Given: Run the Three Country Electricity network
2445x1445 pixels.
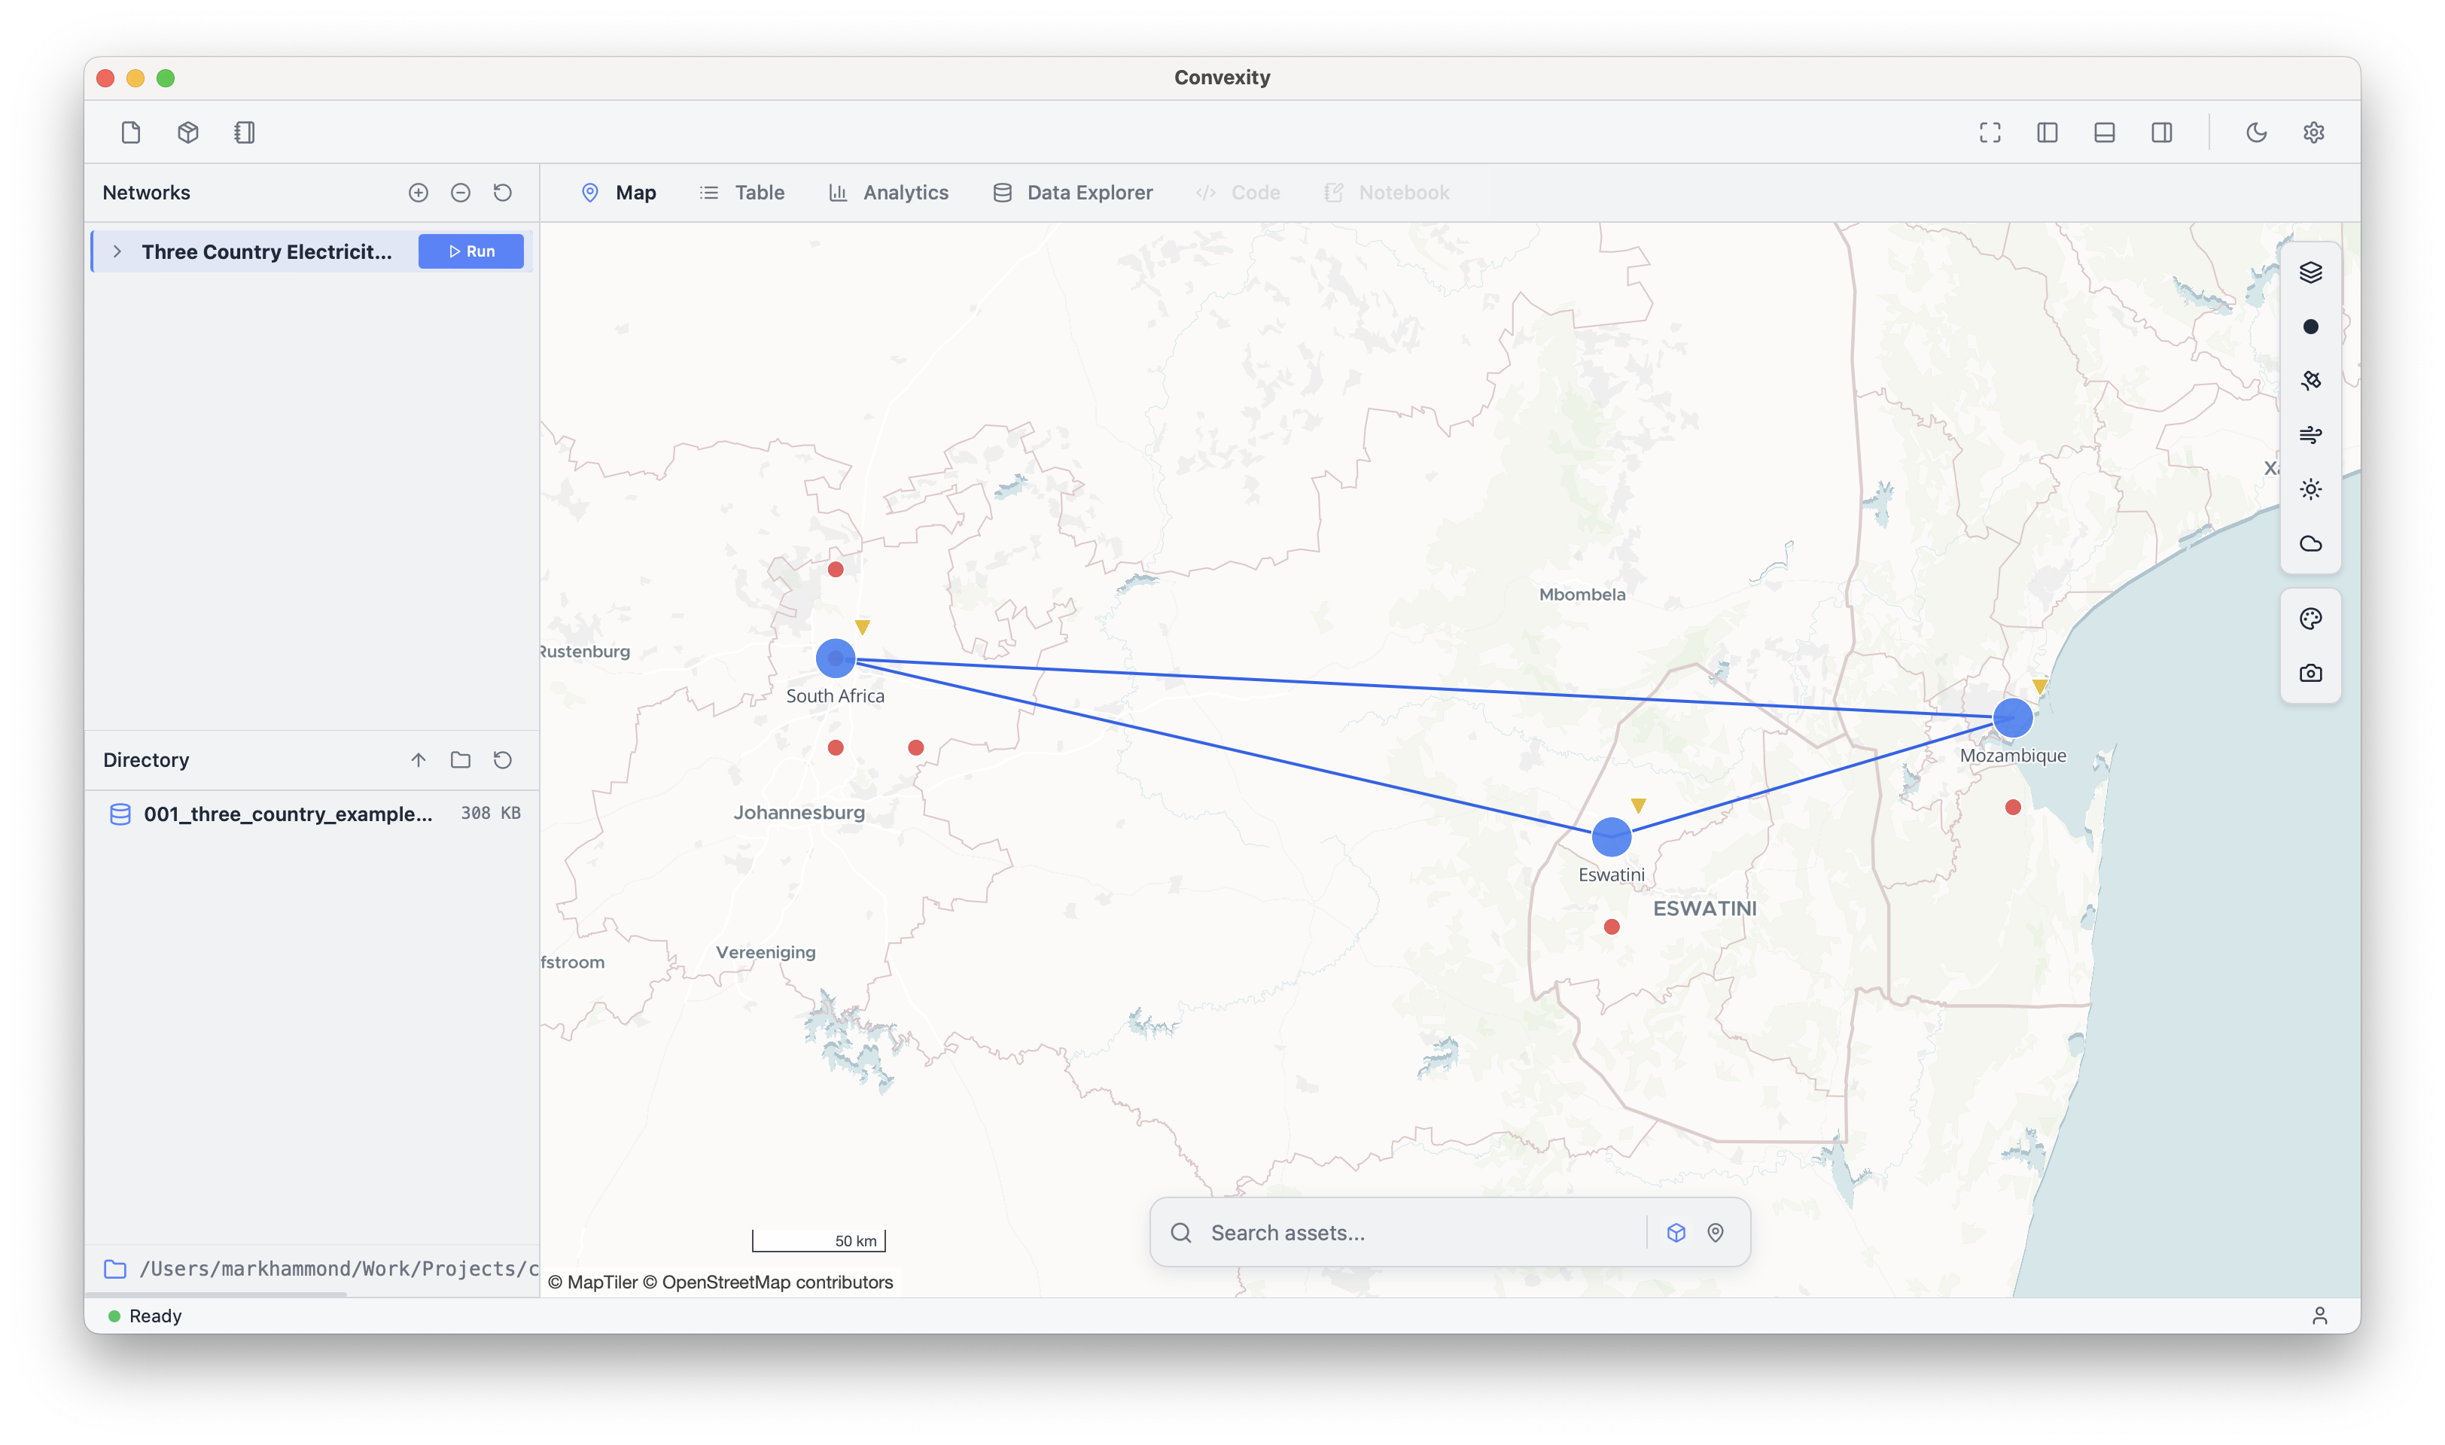Looking at the screenshot, I should [470, 251].
